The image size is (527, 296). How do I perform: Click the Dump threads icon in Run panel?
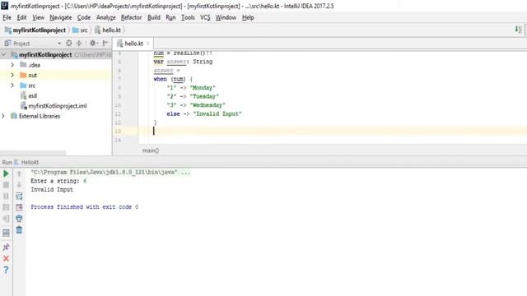[6, 207]
